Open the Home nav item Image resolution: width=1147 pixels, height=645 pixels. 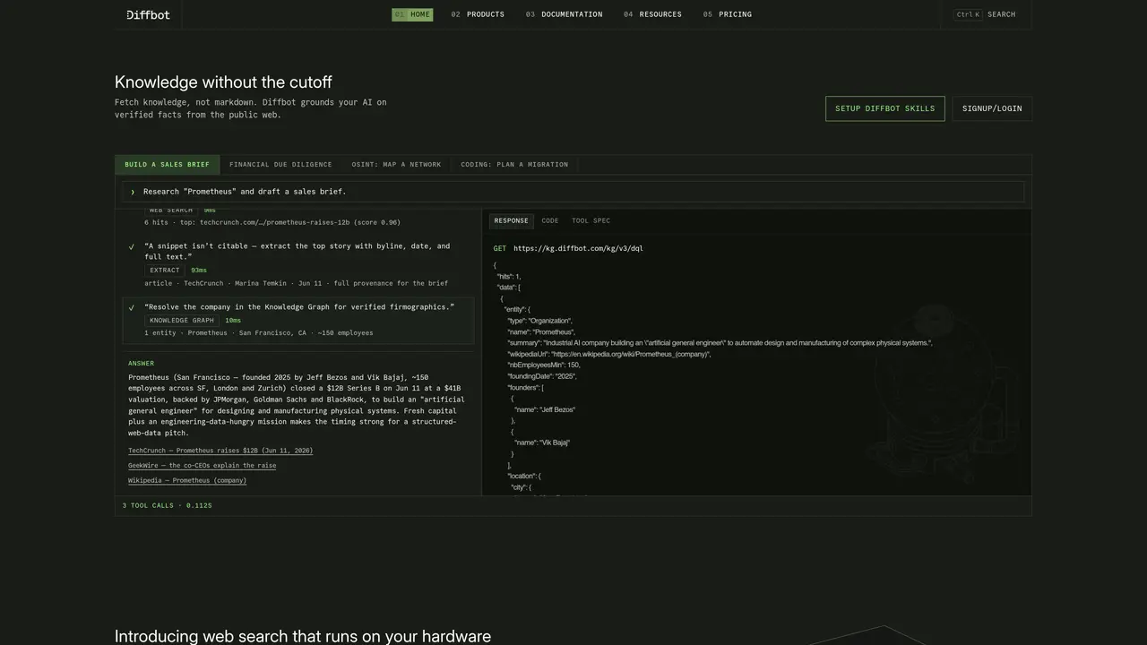412,14
